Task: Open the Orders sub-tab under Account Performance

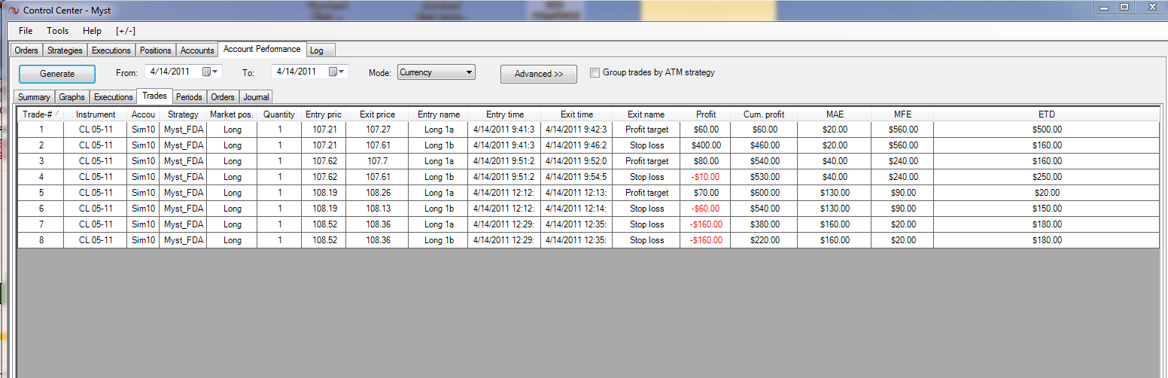Action: point(223,97)
